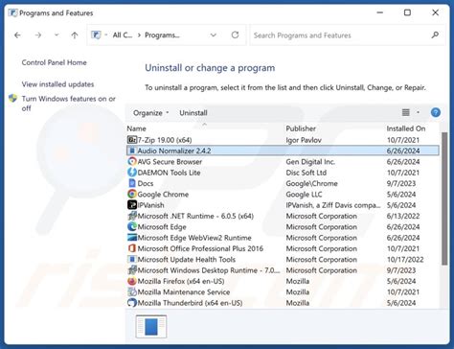This screenshot has width=454, height=349.
Task: Select DAEMON Tools Lite entry
Action: (x=169, y=173)
